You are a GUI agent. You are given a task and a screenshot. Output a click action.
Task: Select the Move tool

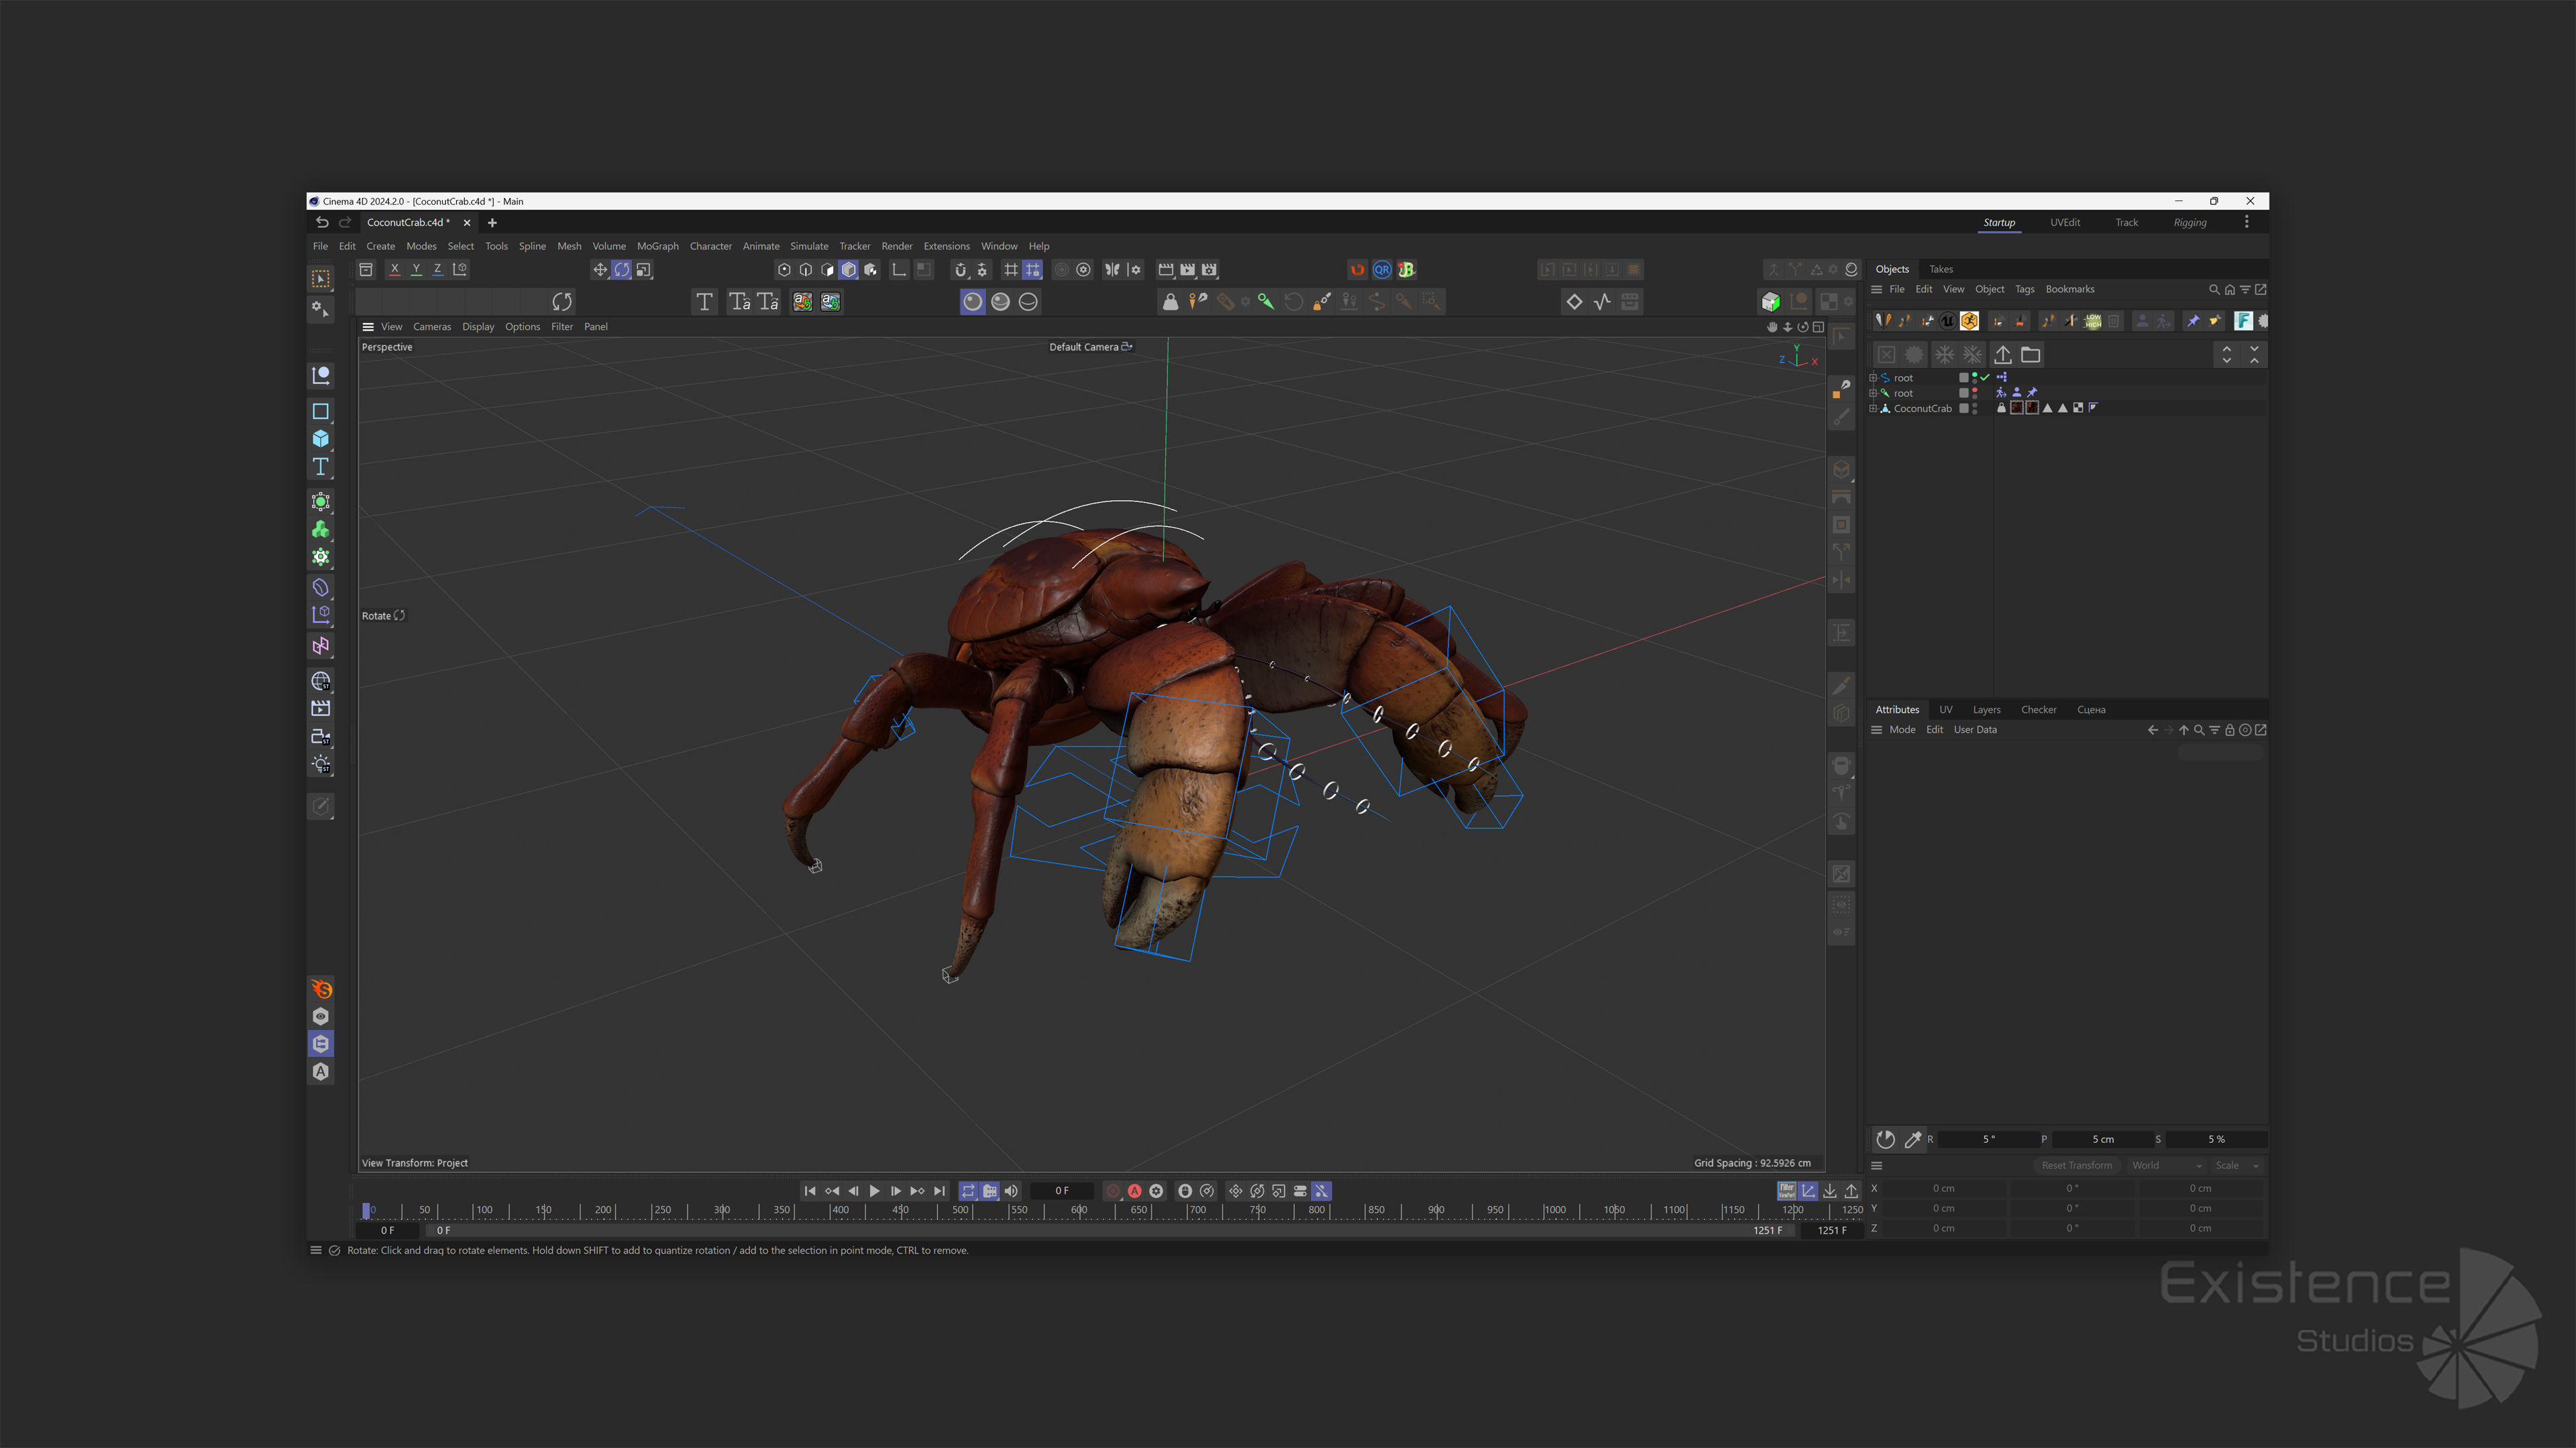pos(600,269)
